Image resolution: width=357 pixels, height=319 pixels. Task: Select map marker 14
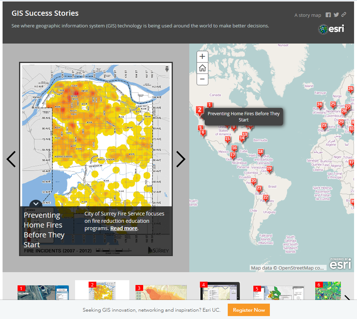click(x=242, y=139)
